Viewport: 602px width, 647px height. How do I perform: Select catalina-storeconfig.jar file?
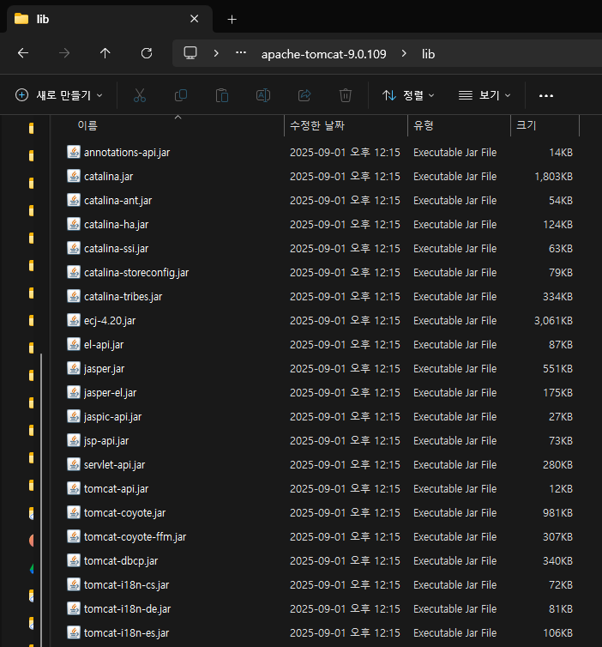136,273
